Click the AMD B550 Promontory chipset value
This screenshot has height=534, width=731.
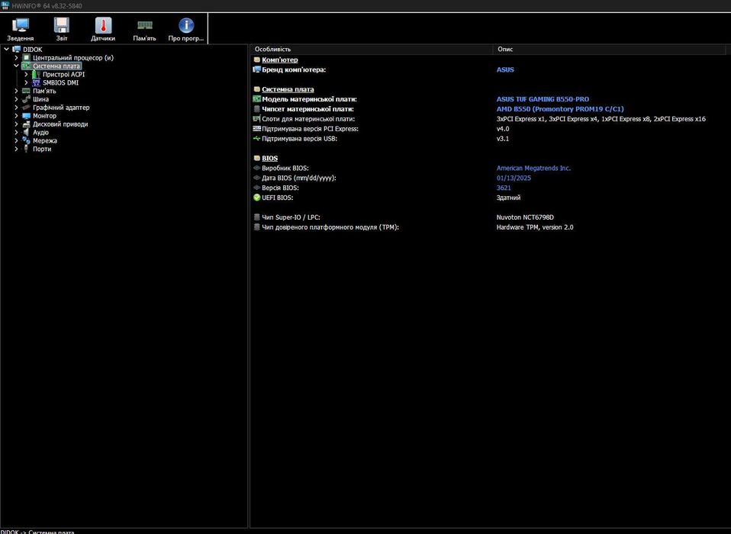(x=560, y=109)
